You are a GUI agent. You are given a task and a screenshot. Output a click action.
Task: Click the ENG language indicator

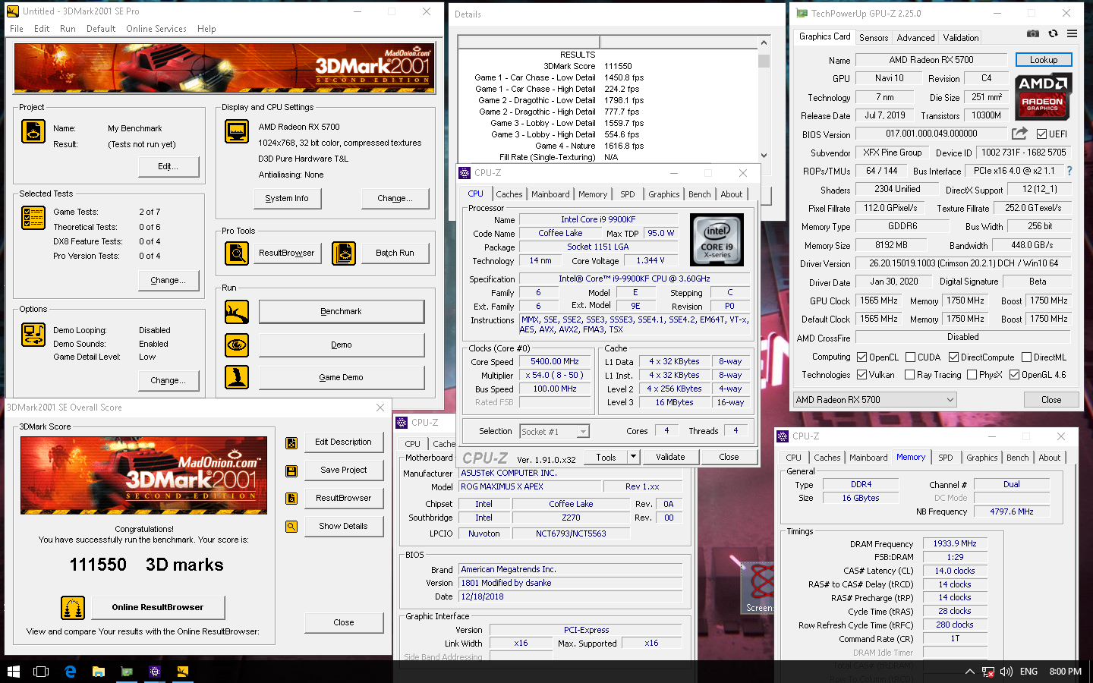click(1028, 672)
